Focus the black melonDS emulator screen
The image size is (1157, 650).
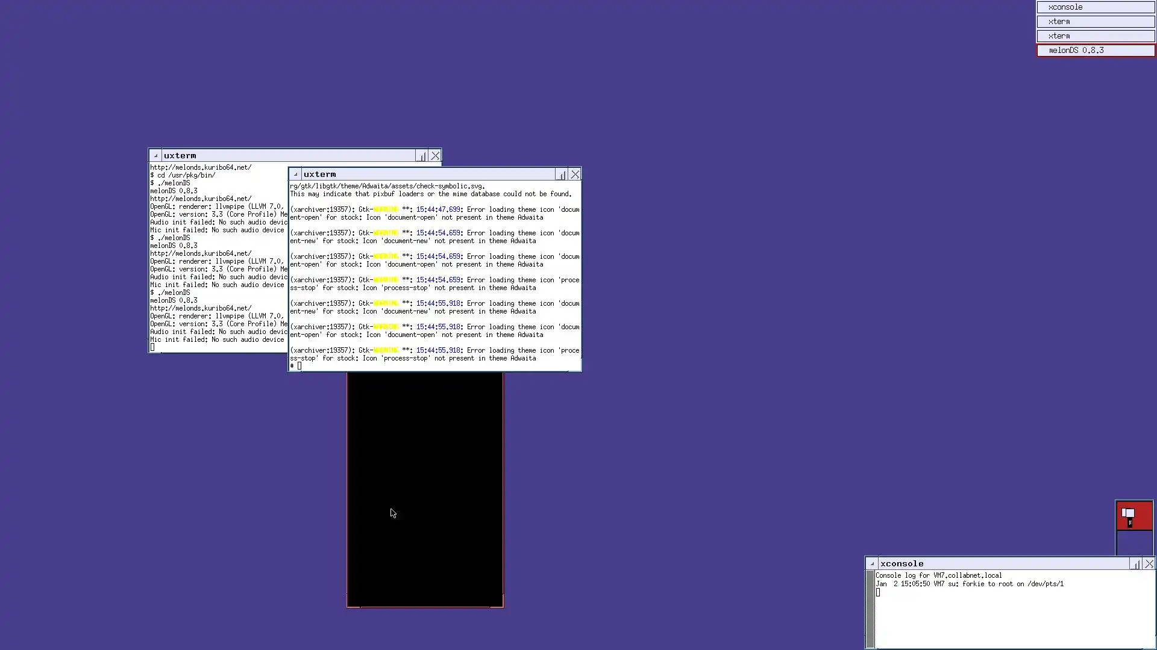pos(425,489)
